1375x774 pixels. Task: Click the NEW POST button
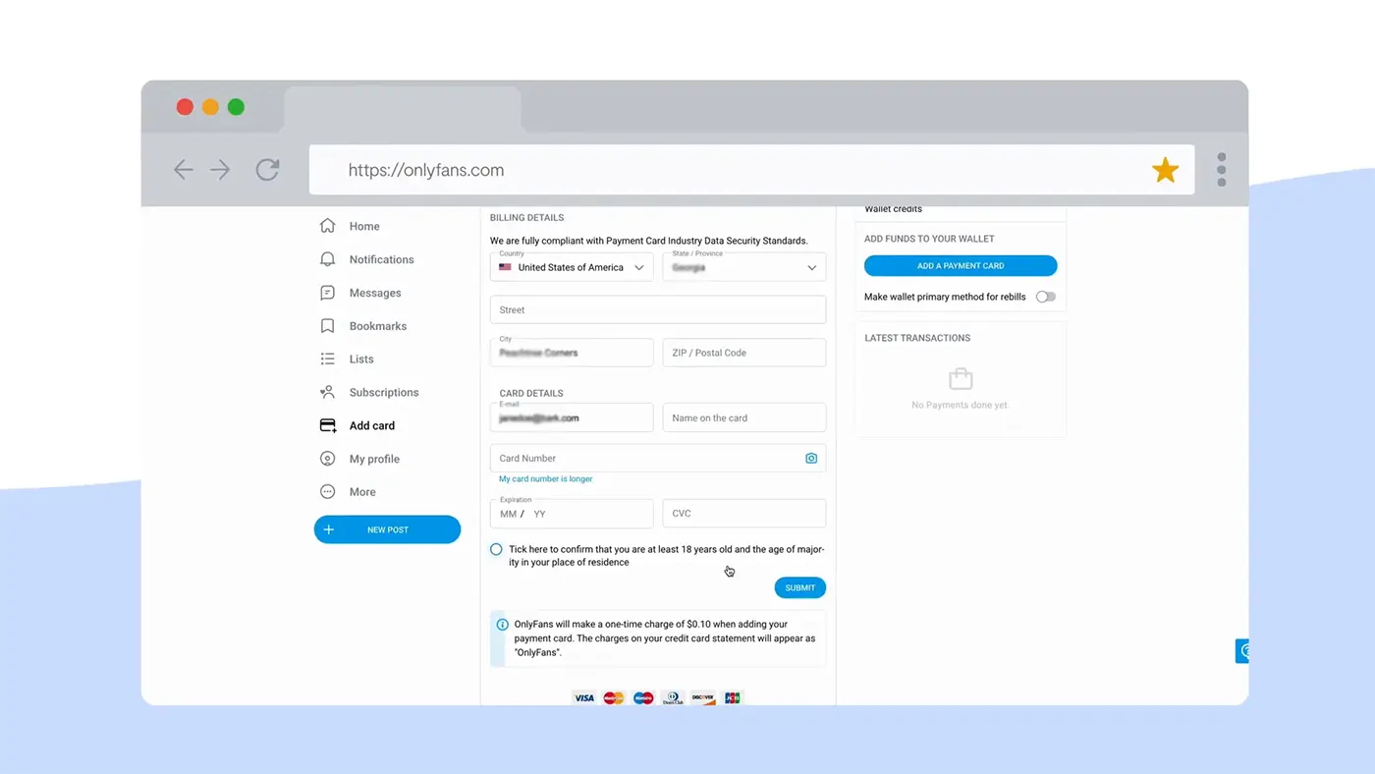tap(387, 529)
